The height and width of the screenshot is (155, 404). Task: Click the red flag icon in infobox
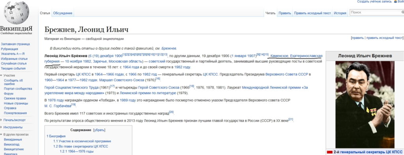click(329, 152)
